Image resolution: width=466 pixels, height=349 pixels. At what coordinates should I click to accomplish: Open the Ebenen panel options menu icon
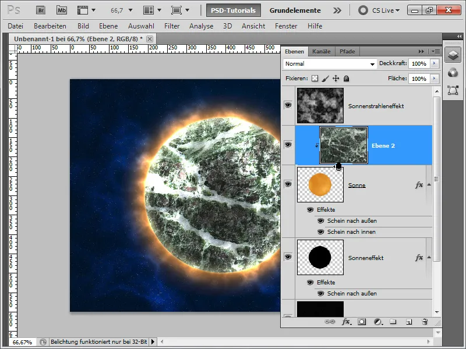point(436,51)
